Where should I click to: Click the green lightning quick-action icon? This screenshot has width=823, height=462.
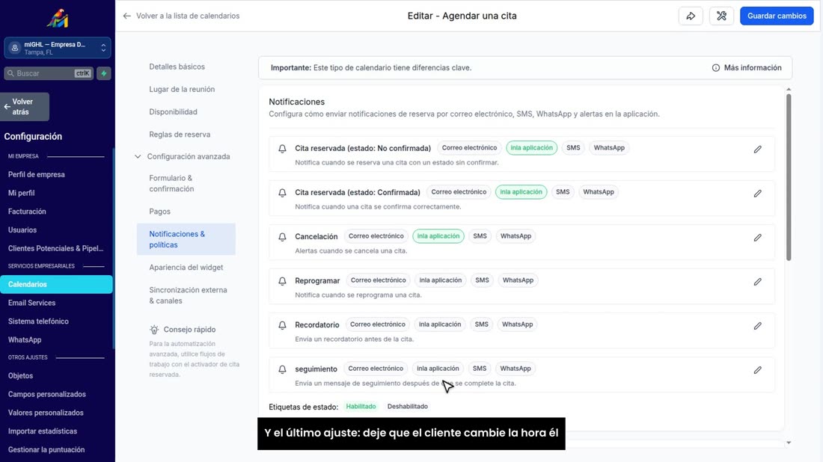(x=104, y=73)
